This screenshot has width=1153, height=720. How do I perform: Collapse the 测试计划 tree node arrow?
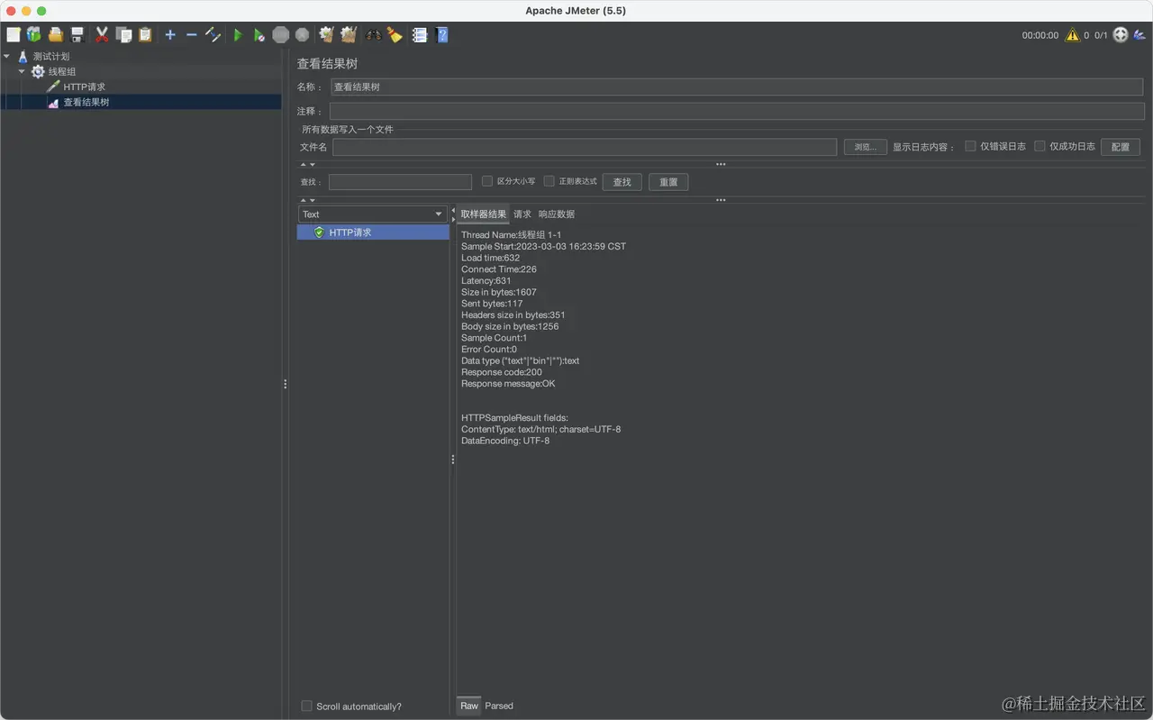click(x=7, y=56)
